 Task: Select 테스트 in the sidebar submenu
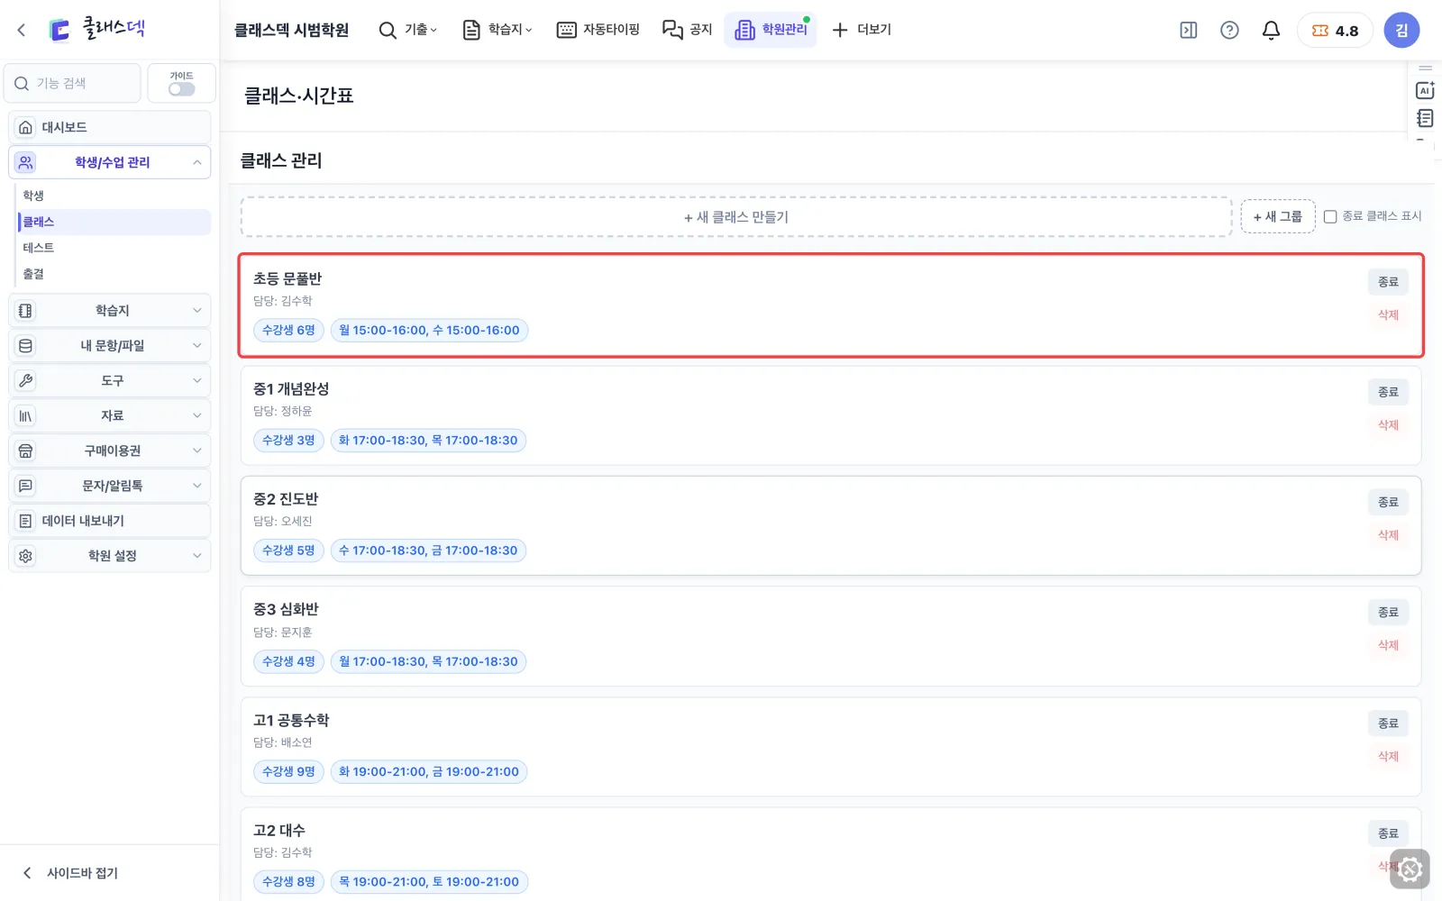(x=114, y=248)
